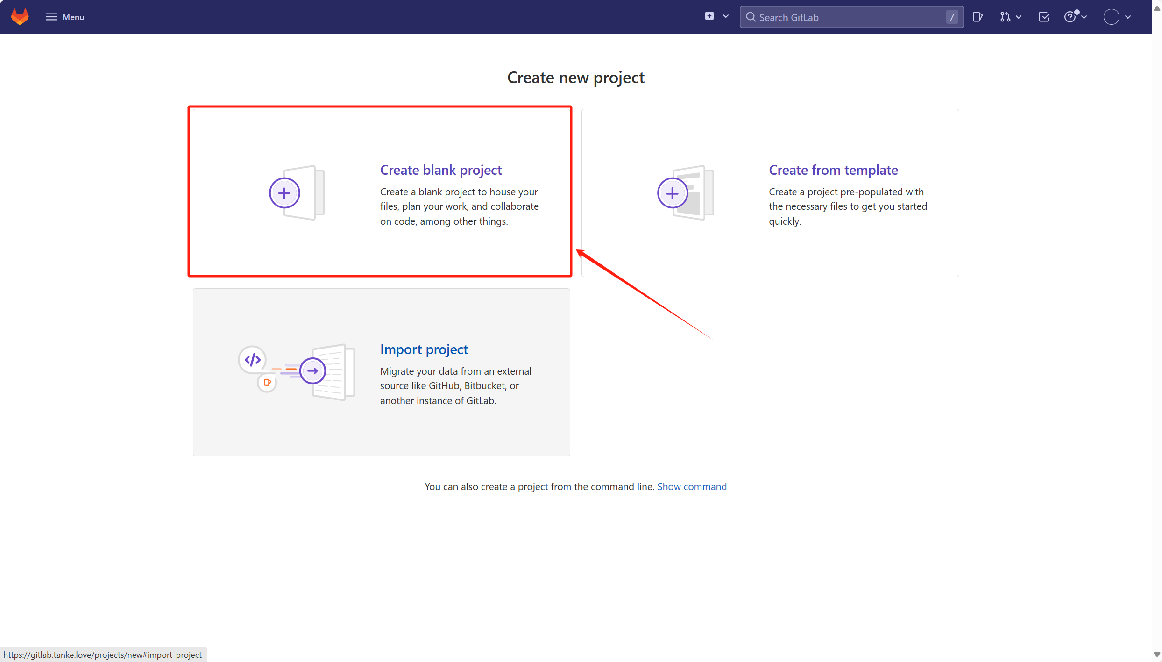Expand the Help menu chevron
This screenshot has height=662, width=1162.
click(1084, 17)
